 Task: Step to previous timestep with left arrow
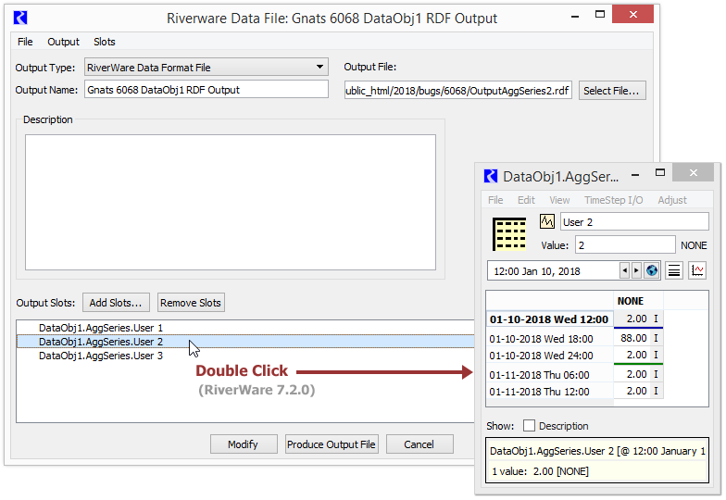624,270
